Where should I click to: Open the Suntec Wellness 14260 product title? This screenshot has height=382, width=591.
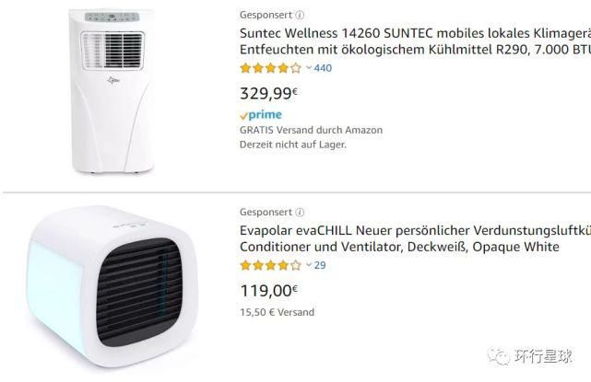(415, 41)
